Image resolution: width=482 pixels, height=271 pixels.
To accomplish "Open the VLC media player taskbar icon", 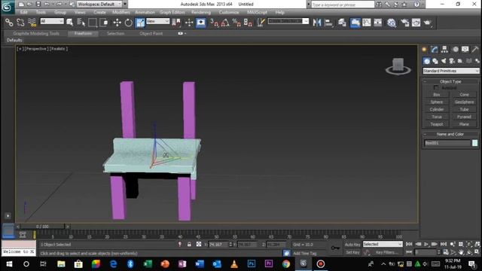I will [234, 264].
